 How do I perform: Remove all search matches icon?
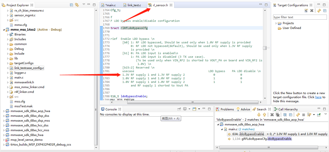278,115
